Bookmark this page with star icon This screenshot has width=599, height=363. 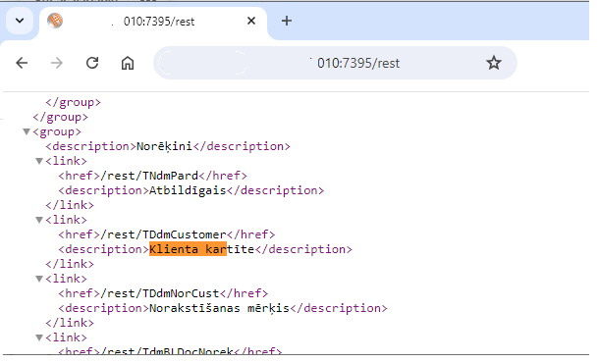(494, 63)
